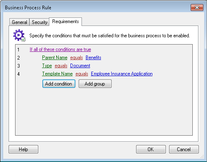The width and height of the screenshot is (207, 162).
Task: Confirm the rule with OK
Action: pyautogui.click(x=151, y=149)
